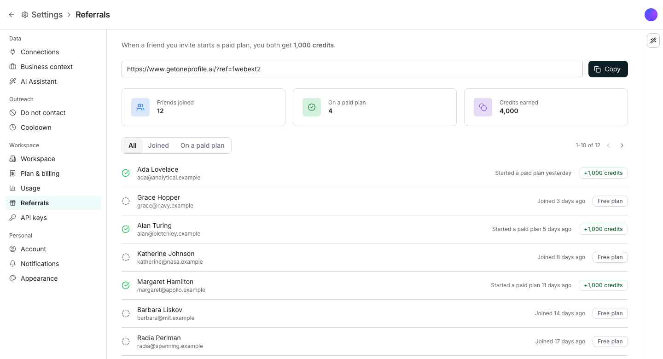The height and width of the screenshot is (359, 663).
Task: Click 'Joined 17 days ago' text
Action: pyautogui.click(x=560, y=342)
